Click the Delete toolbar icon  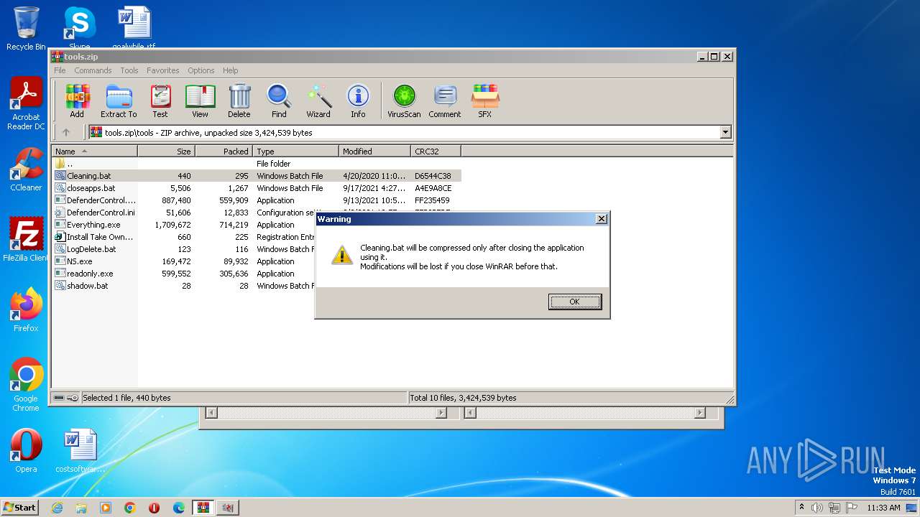239,101
